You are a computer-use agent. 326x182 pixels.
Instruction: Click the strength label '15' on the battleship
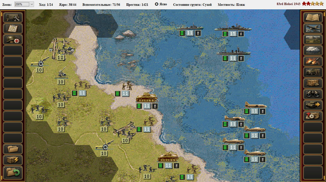[233, 34]
